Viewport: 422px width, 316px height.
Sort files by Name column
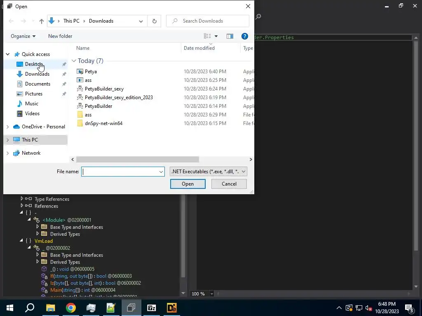82,48
